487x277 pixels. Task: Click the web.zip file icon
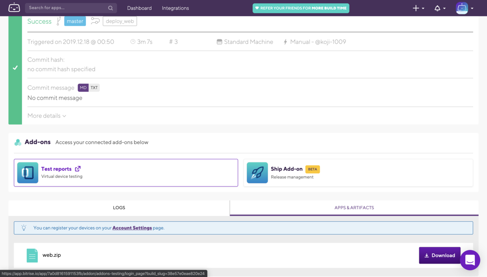coord(32,255)
